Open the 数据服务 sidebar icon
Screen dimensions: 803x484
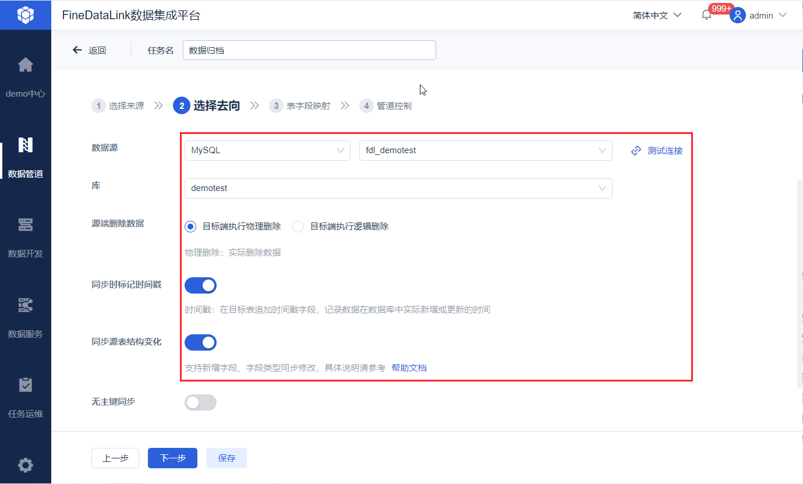[x=26, y=305]
